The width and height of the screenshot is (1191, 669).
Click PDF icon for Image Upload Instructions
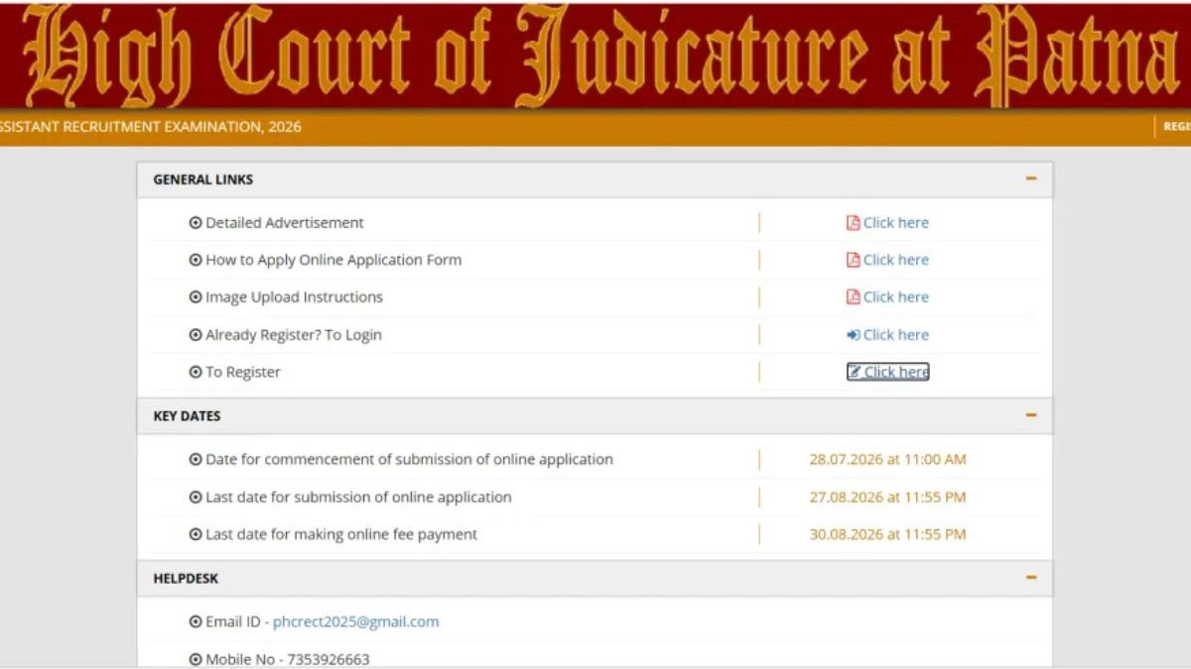pos(853,296)
